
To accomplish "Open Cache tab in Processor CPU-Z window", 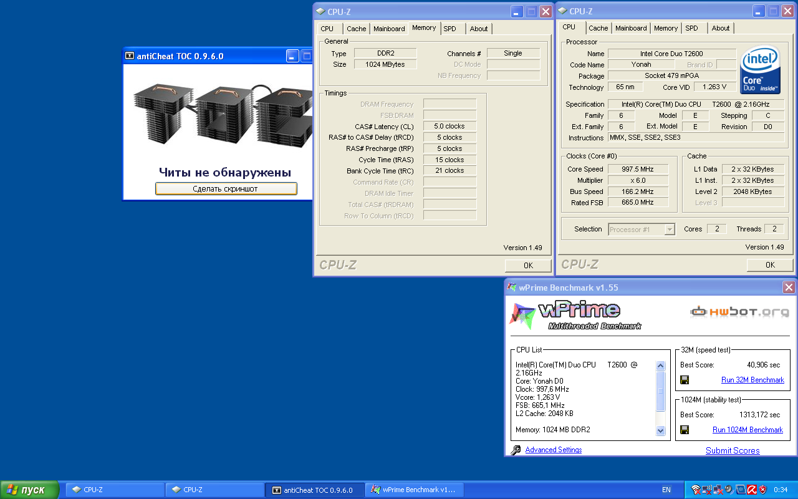I will click(x=598, y=28).
